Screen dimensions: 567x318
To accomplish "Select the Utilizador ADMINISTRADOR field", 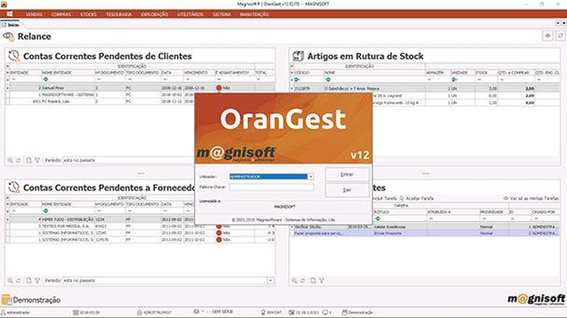I will [268, 177].
